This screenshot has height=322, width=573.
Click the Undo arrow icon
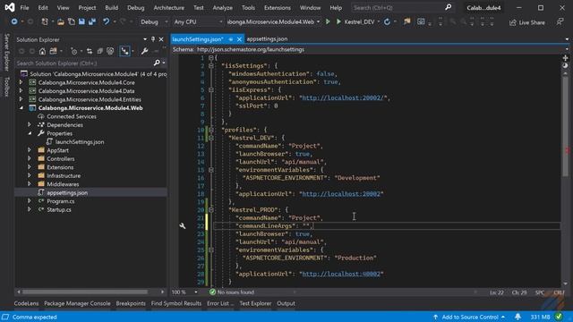[x=106, y=21]
